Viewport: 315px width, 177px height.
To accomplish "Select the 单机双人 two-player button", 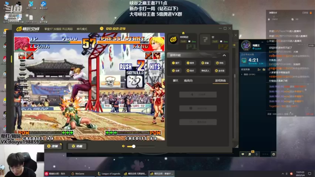I will pyautogui.click(x=205, y=71).
